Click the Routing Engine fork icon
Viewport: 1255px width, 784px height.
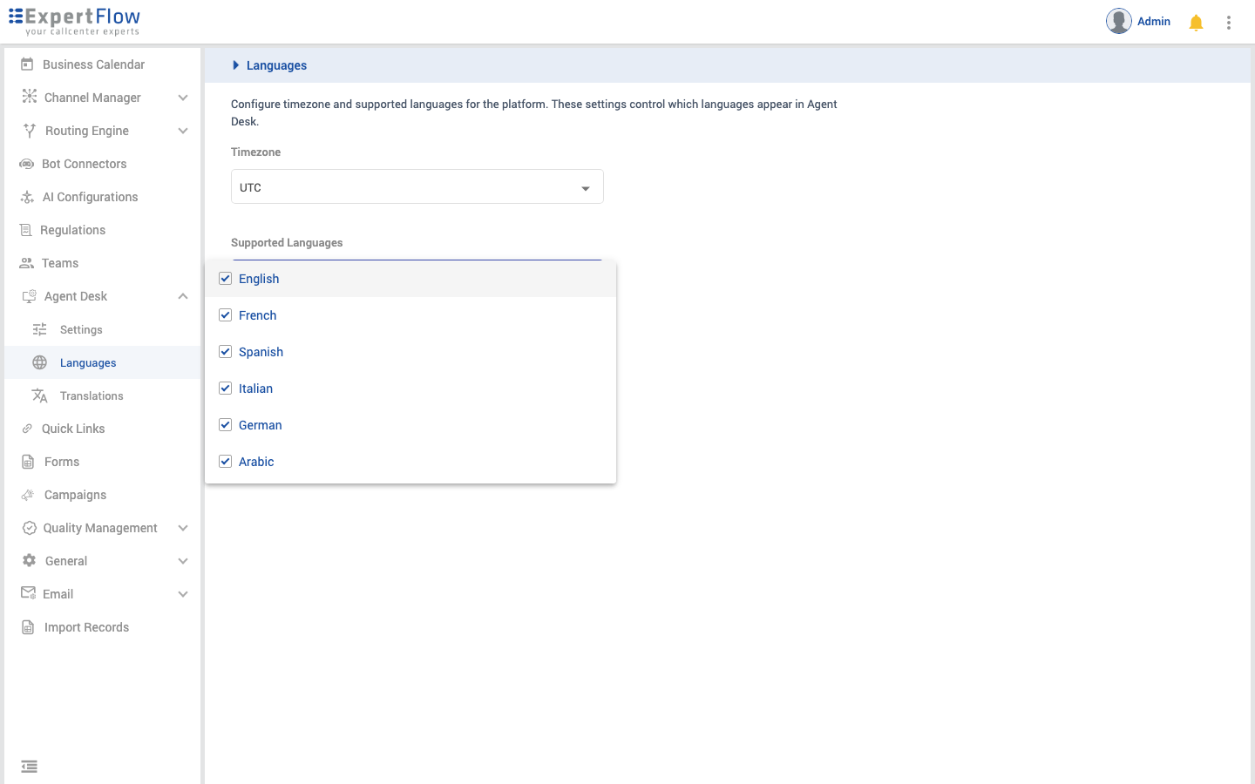(x=30, y=131)
